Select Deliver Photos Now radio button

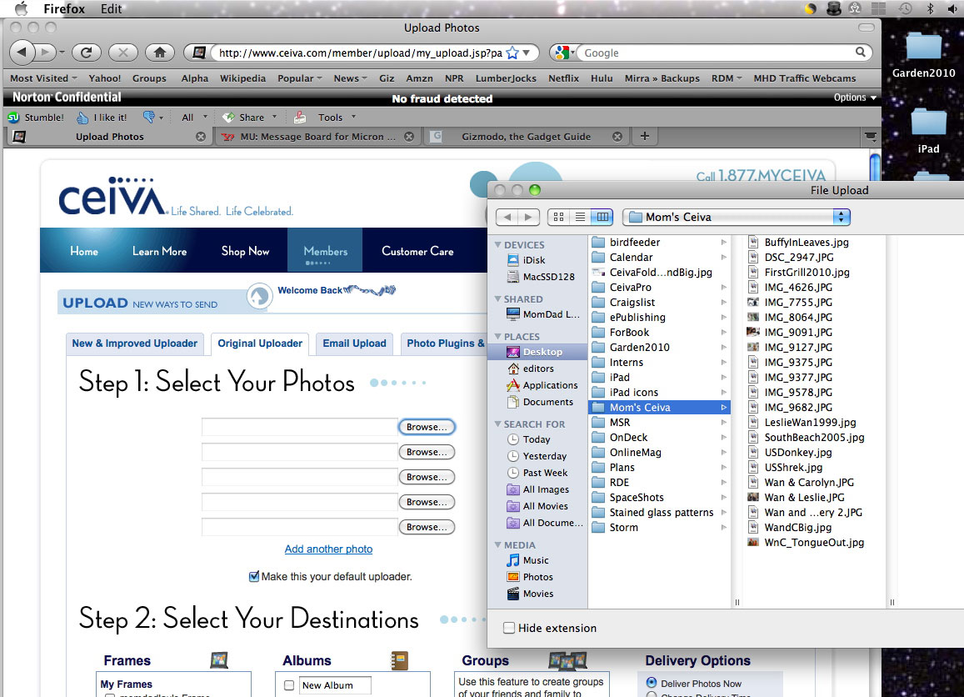tap(651, 683)
